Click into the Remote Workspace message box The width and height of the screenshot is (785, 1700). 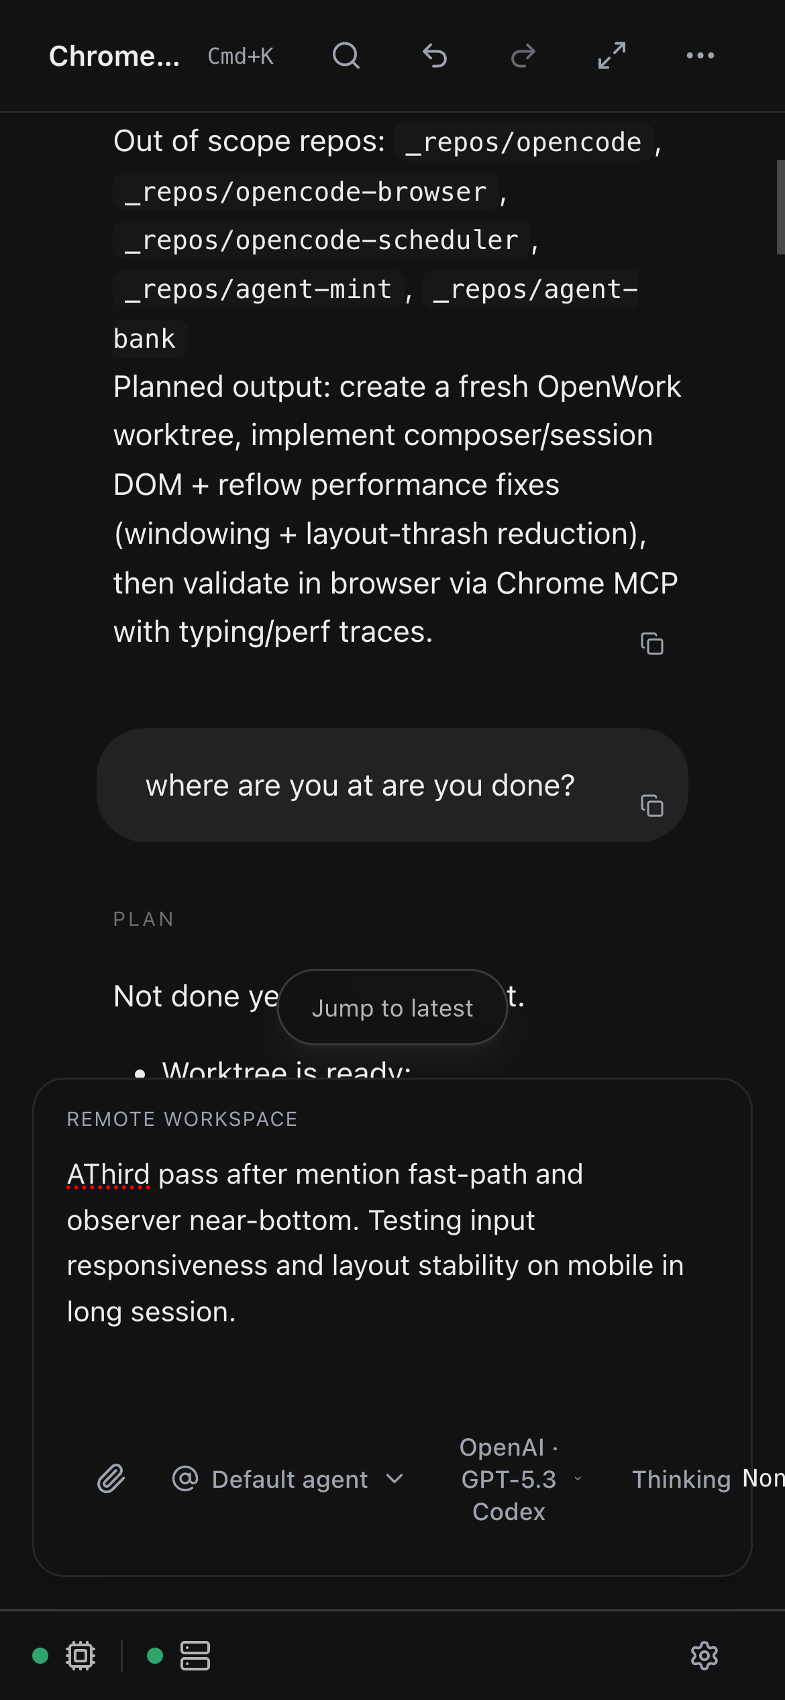tap(376, 1242)
